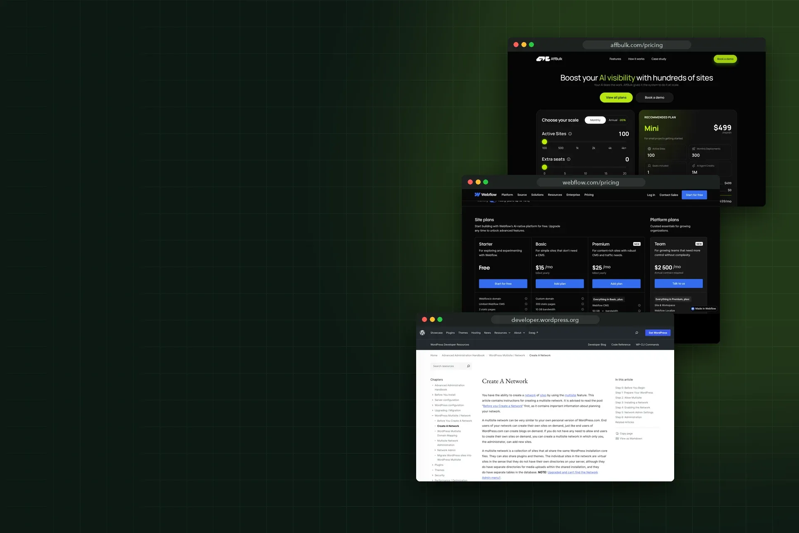Open the About dropdown in WordPress nav
The image size is (799, 533).
[519, 333]
